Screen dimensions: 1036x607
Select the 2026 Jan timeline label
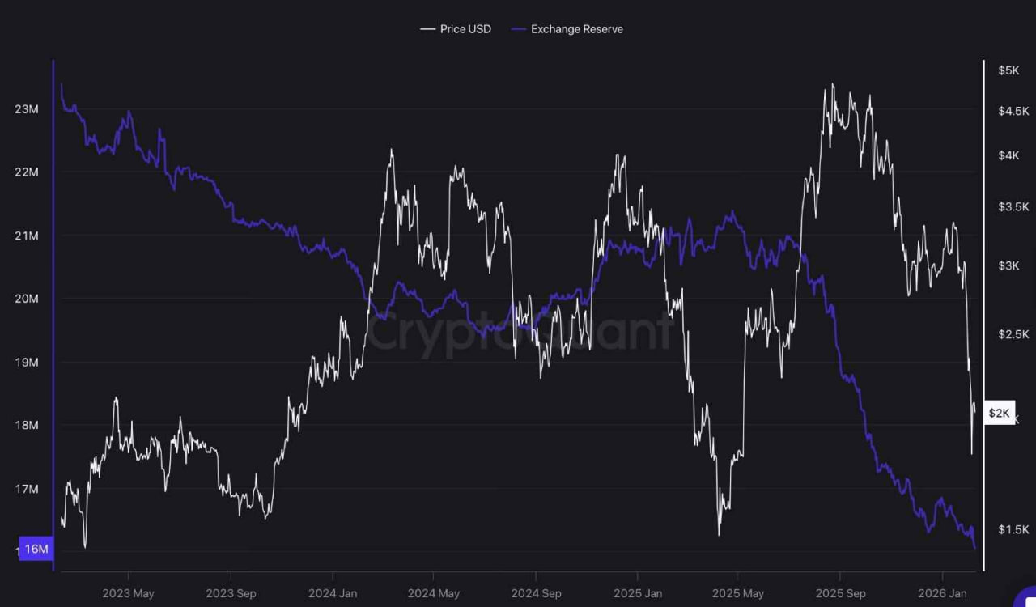[943, 593]
